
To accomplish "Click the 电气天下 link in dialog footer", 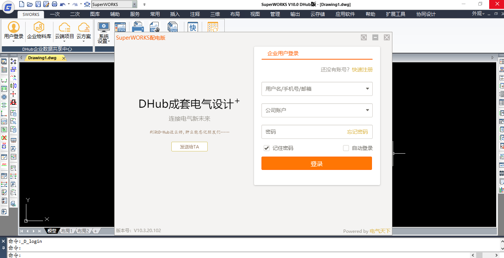I will 380,231.
